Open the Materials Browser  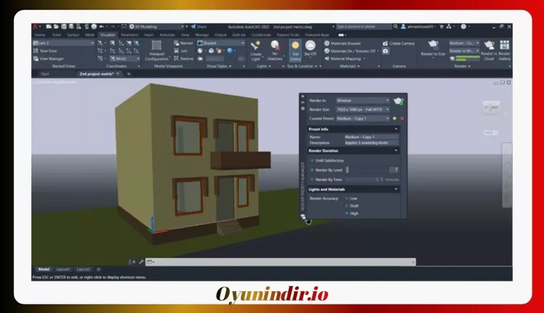click(x=343, y=44)
